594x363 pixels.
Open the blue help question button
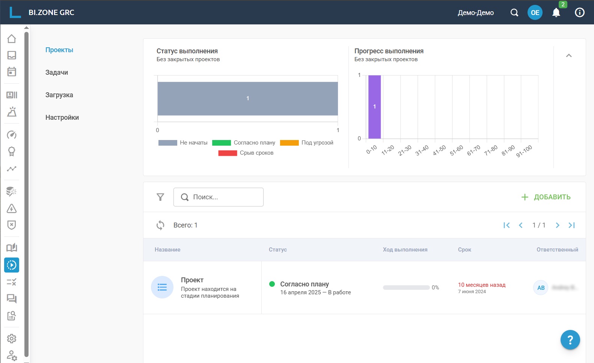(570, 340)
